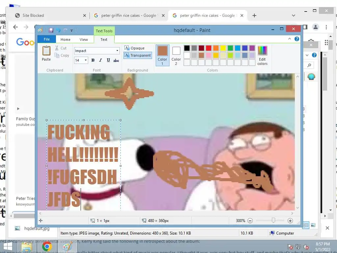Close the Site Blocked browser tab
Screen dimensions: 337x253
(85, 15)
